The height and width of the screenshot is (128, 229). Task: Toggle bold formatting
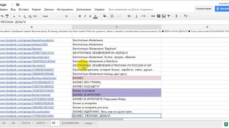80,16
